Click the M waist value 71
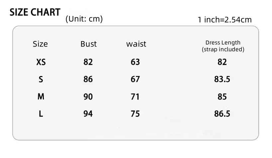This screenshot has height=158, width=272. coord(135,97)
